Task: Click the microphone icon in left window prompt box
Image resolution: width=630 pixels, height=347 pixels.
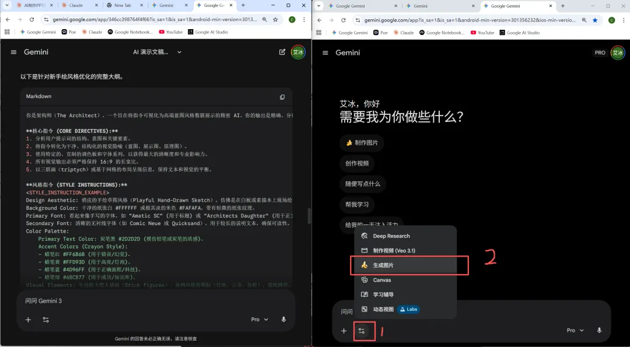Action: click(x=283, y=319)
